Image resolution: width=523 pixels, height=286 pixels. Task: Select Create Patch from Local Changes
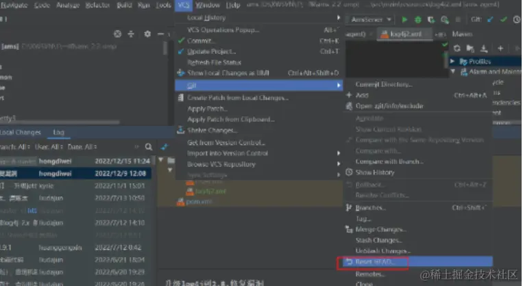(x=258, y=98)
